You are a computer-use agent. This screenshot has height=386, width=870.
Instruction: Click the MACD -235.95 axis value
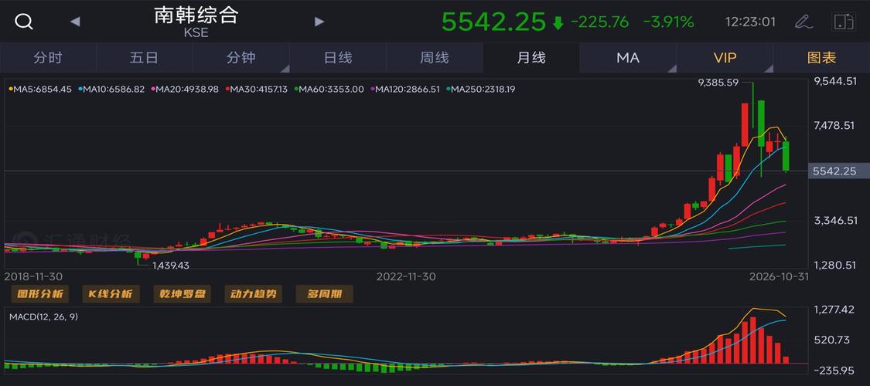(834, 370)
